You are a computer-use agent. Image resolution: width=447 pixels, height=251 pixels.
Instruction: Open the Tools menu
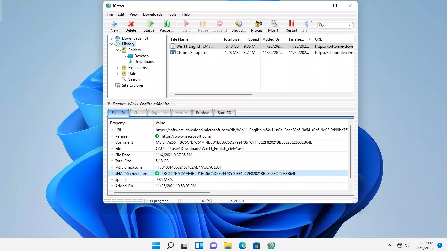pyautogui.click(x=172, y=14)
